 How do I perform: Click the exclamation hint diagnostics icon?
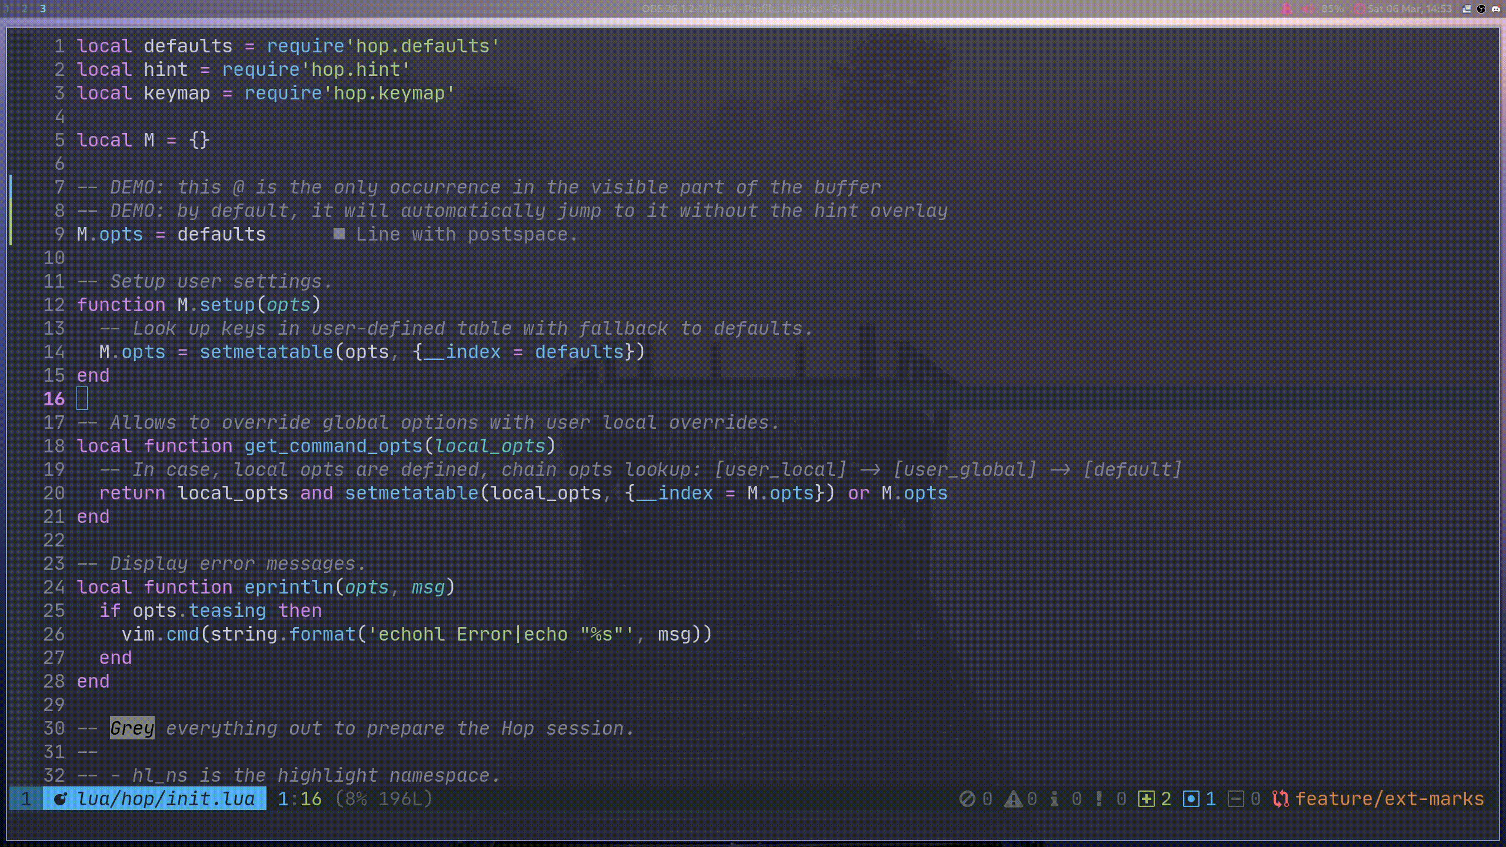point(1099,799)
